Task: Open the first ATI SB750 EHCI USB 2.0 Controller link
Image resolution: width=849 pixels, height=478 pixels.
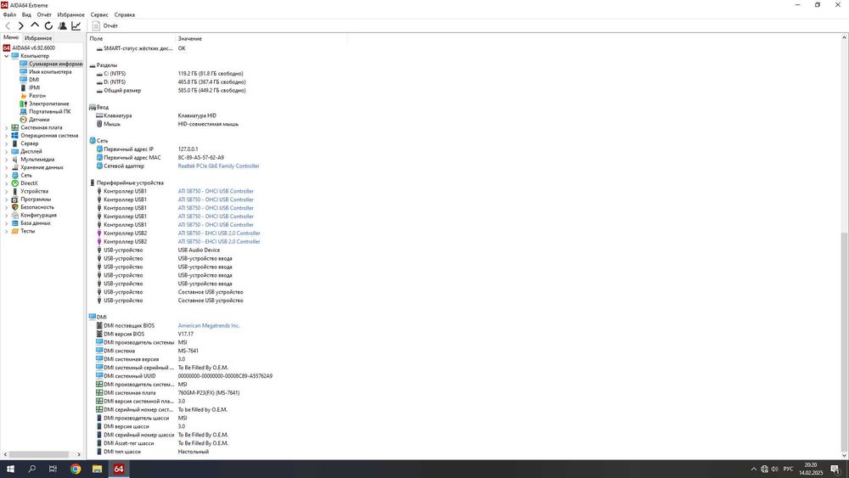Action: [x=219, y=233]
